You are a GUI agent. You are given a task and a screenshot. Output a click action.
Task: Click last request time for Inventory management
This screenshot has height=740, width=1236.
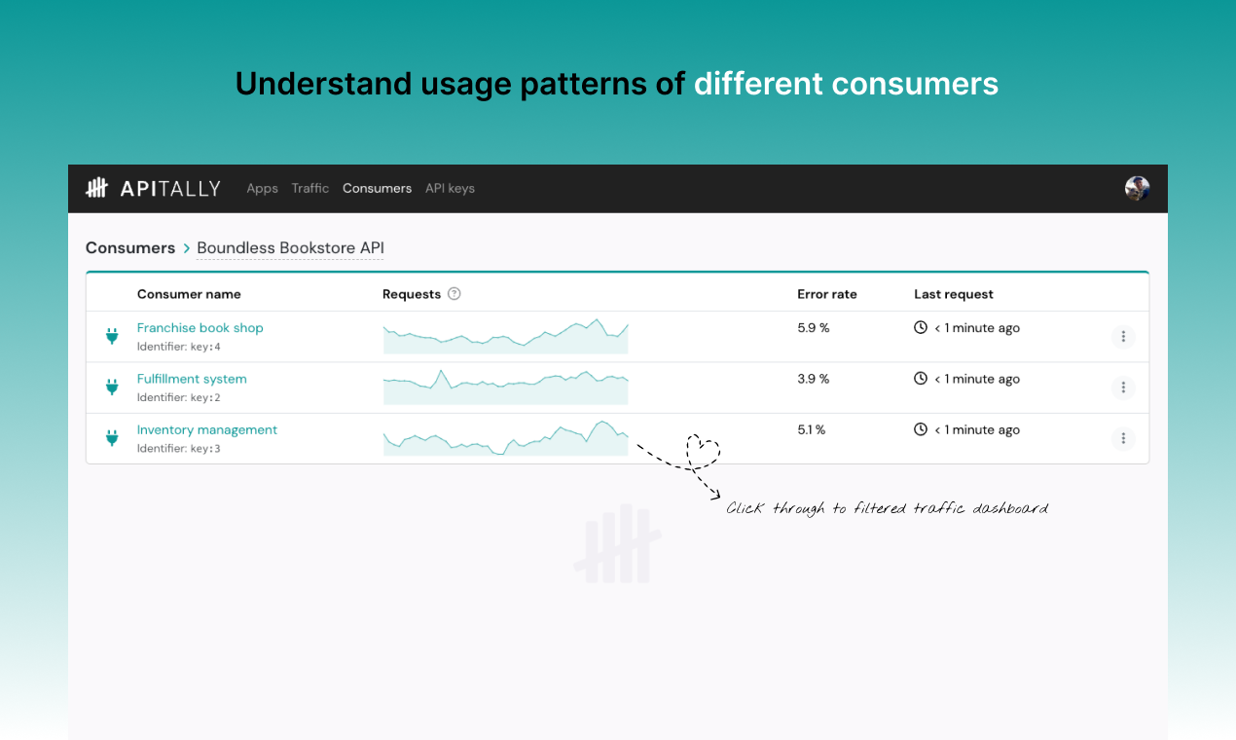[977, 429]
